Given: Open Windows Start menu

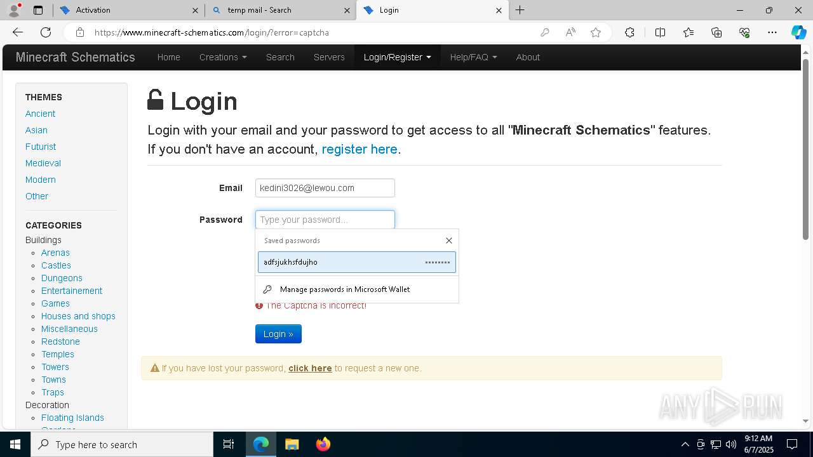Looking at the screenshot, I should (15, 444).
